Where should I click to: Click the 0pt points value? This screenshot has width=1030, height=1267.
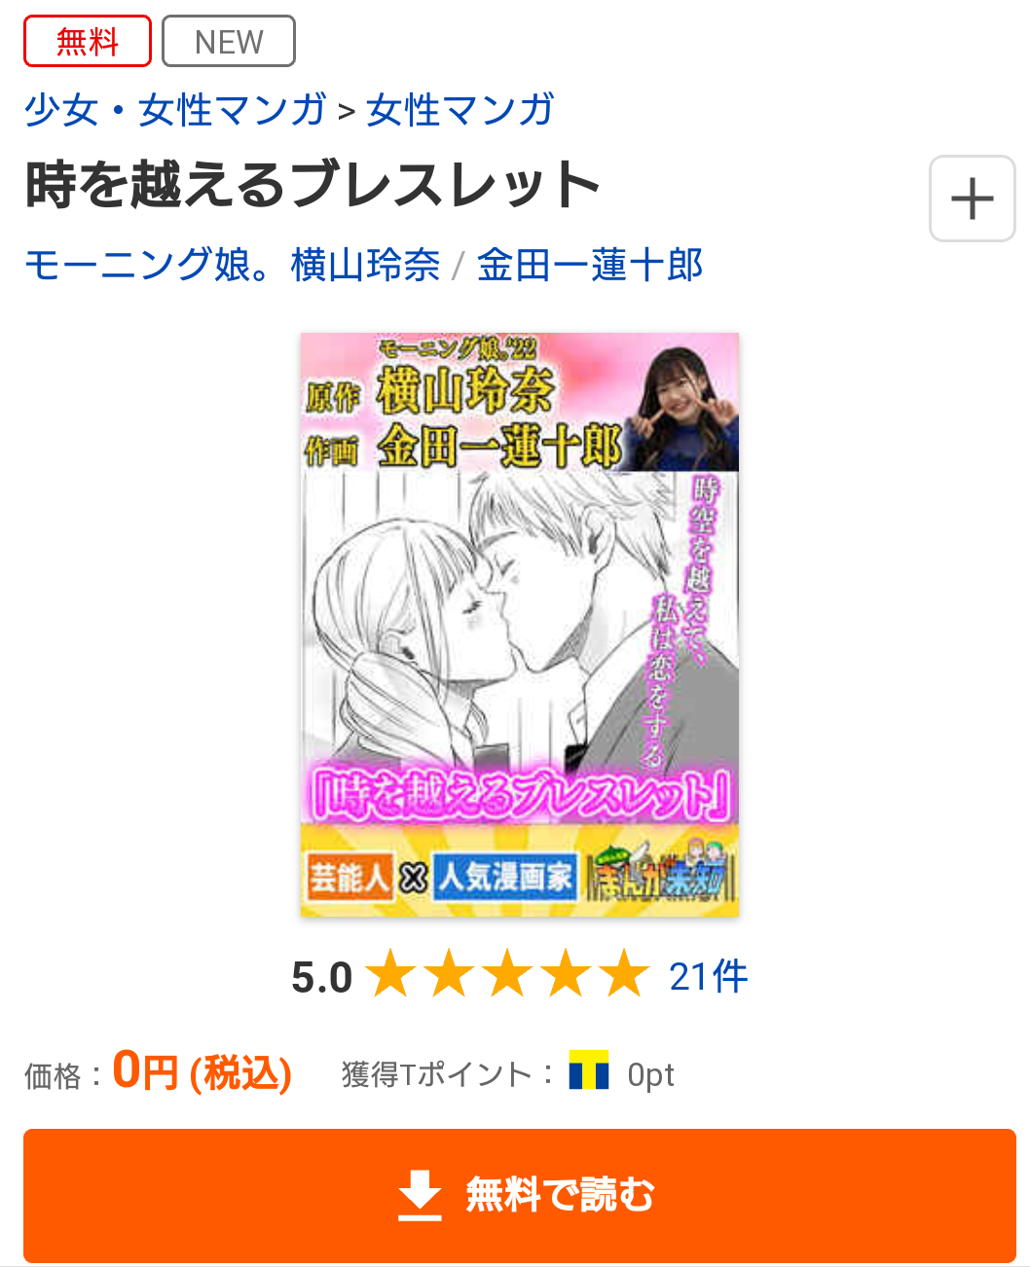(651, 1074)
